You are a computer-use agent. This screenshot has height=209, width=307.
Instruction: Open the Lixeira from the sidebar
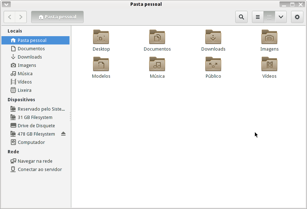point(26,90)
